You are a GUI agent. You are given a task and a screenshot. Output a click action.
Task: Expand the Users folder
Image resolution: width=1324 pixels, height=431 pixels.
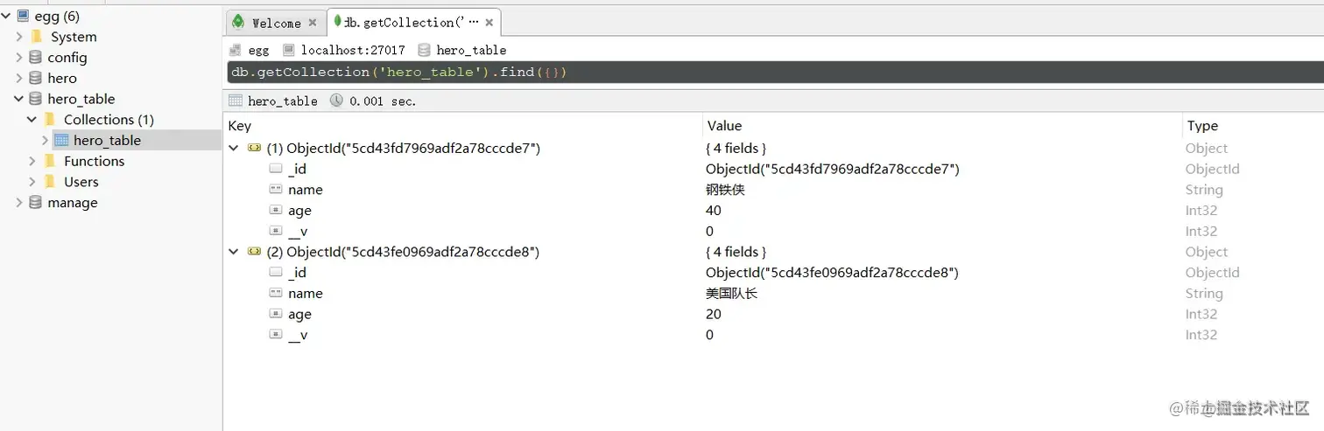click(x=32, y=182)
